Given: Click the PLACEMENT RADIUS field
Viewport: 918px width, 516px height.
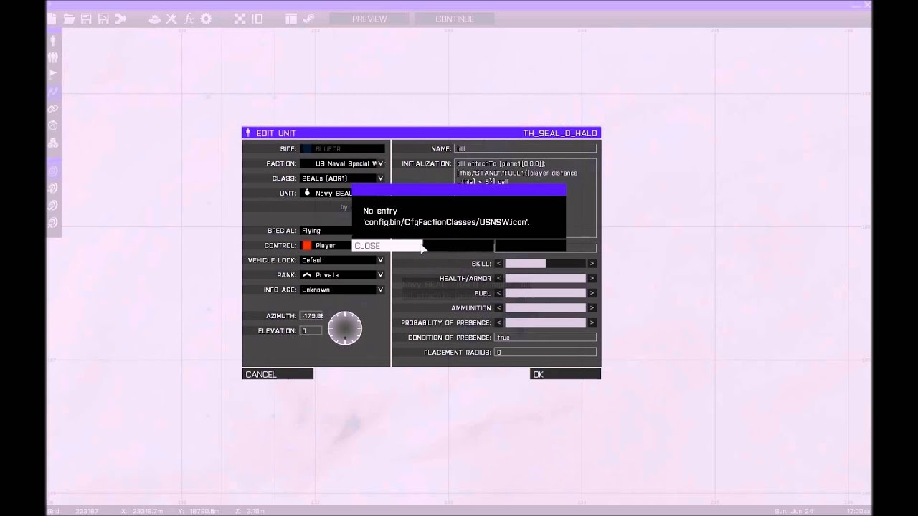Looking at the screenshot, I should [x=545, y=353].
